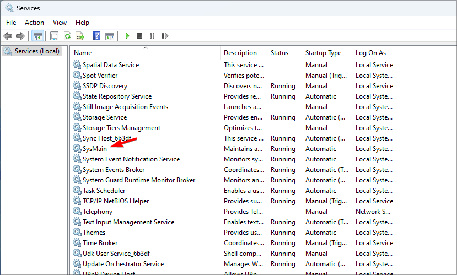
Task: Click gear icon next to Spot Verifier
Action: [77, 75]
